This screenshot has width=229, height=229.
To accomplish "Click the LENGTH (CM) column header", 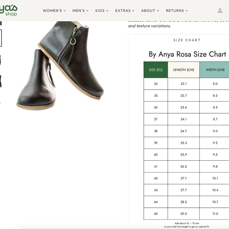I will (184, 70).
